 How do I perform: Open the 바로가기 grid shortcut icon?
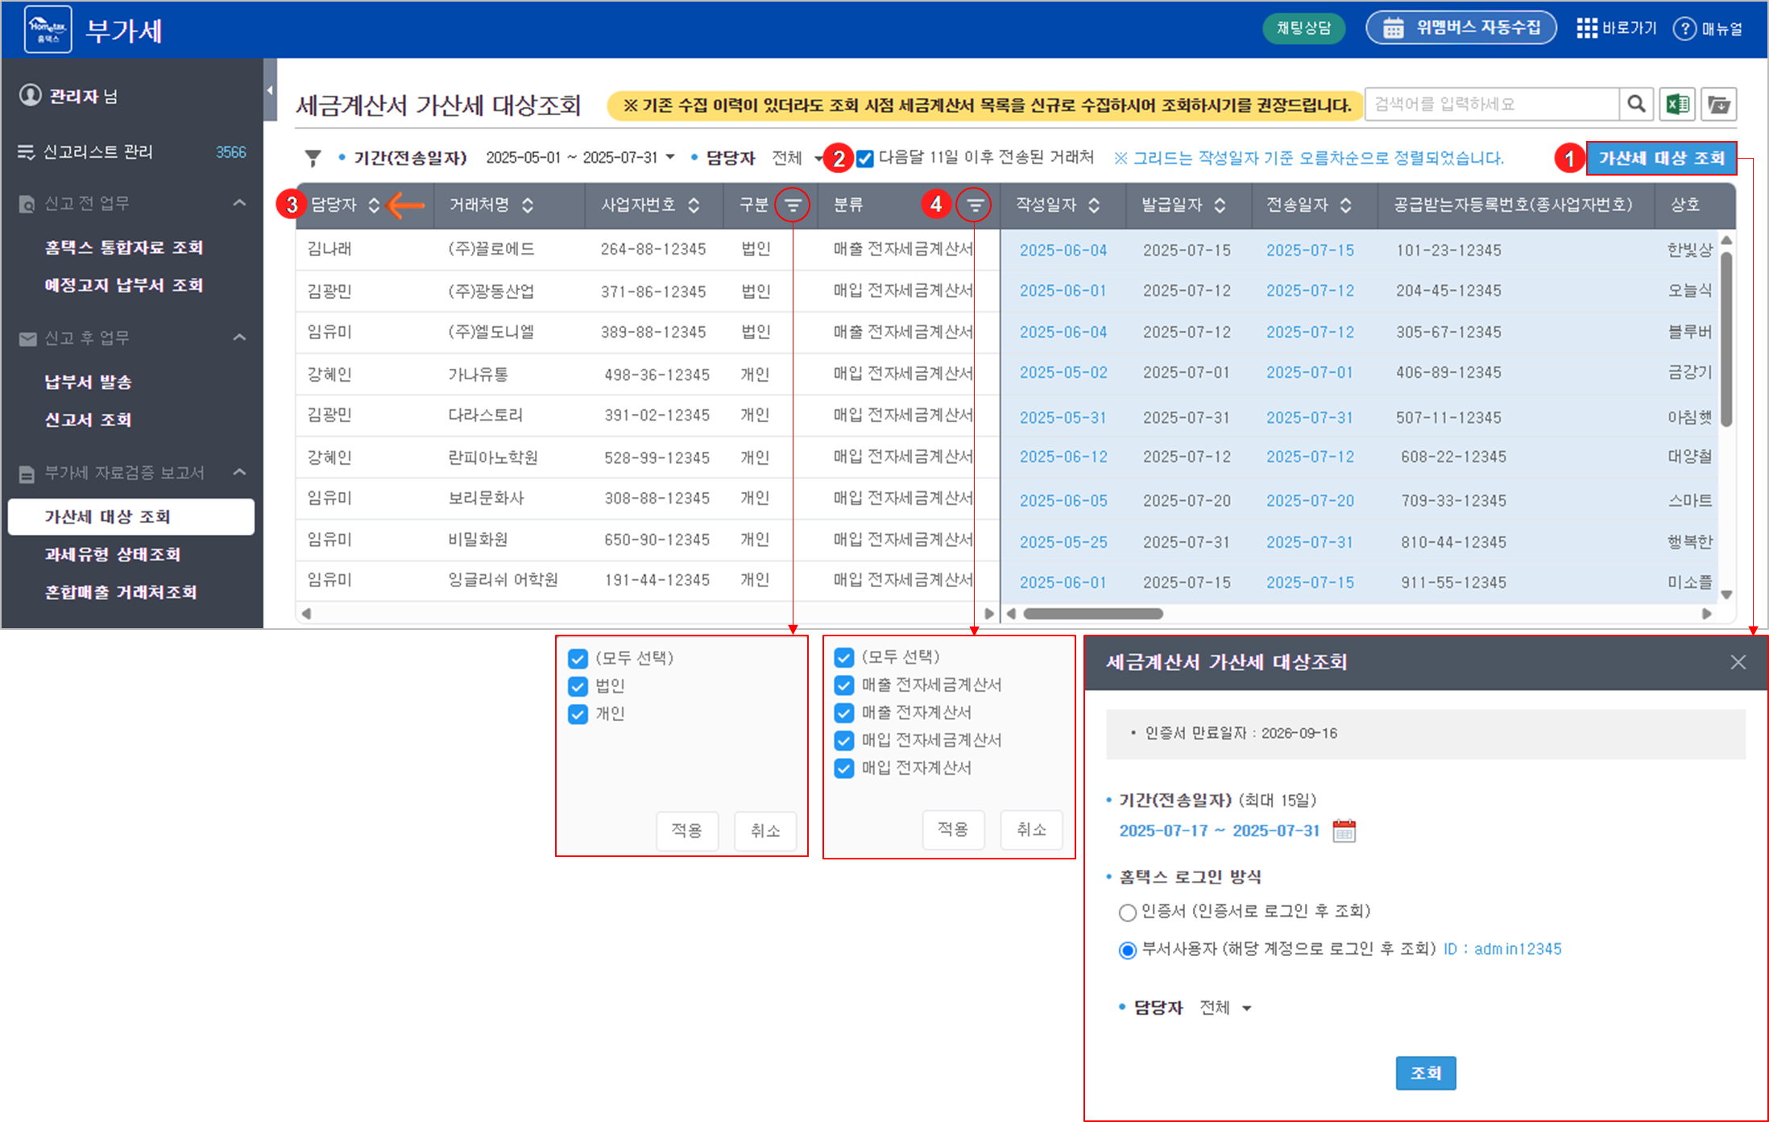pyautogui.click(x=1586, y=28)
